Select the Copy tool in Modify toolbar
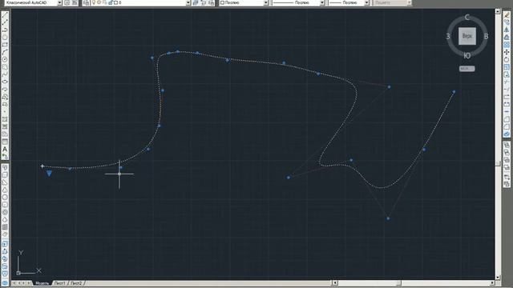This screenshot has height=288, width=513. (507, 22)
